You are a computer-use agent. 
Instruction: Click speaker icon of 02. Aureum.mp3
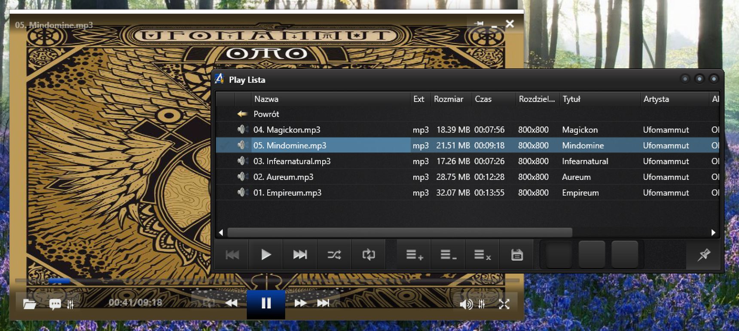click(243, 176)
